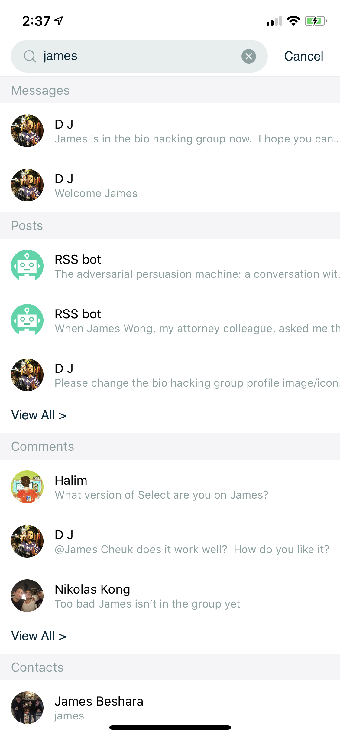This screenshot has width=340, height=737.
Task: Tap Nikolas Kong's profile photo
Action: (x=27, y=595)
